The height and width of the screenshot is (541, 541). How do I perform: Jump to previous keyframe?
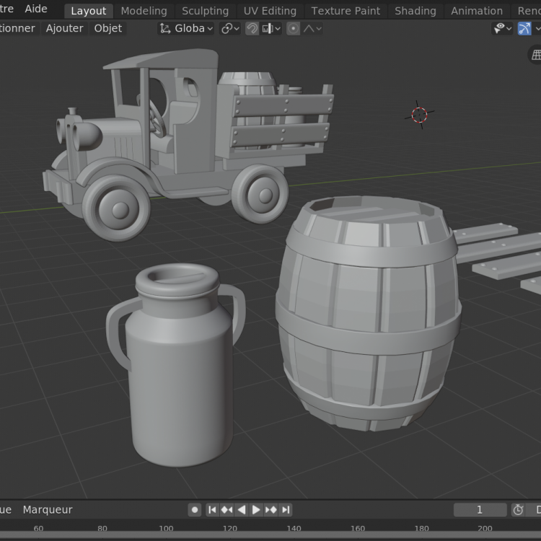tap(226, 509)
